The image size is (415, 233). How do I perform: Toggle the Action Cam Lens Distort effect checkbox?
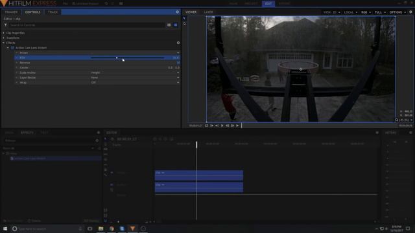[x=12, y=48]
